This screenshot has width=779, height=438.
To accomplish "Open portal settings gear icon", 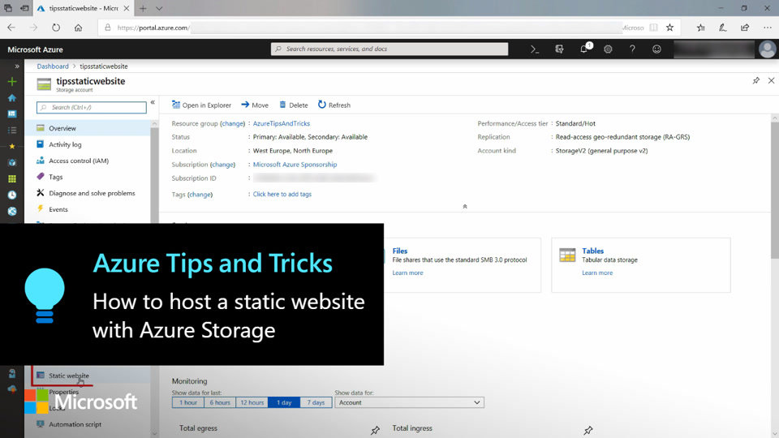I will pyautogui.click(x=608, y=49).
